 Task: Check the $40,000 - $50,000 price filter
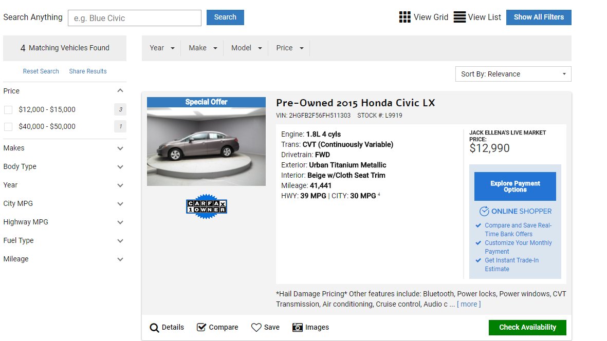tap(8, 127)
